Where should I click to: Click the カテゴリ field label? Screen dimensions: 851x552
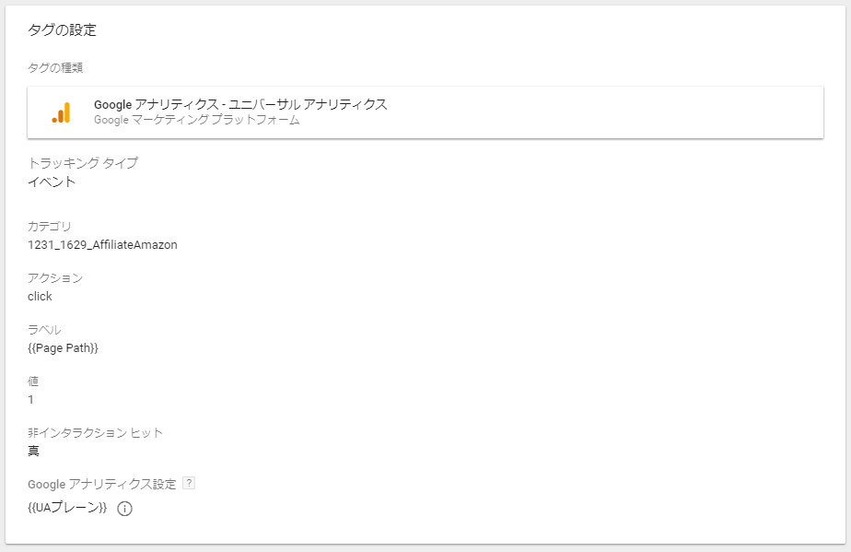50,226
